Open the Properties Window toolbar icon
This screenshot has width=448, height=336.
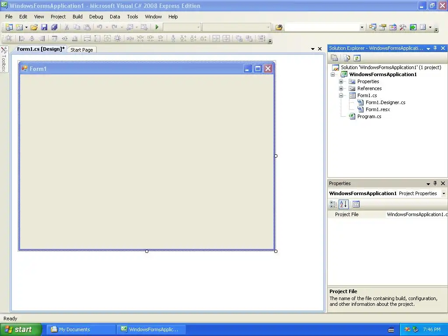(382, 27)
